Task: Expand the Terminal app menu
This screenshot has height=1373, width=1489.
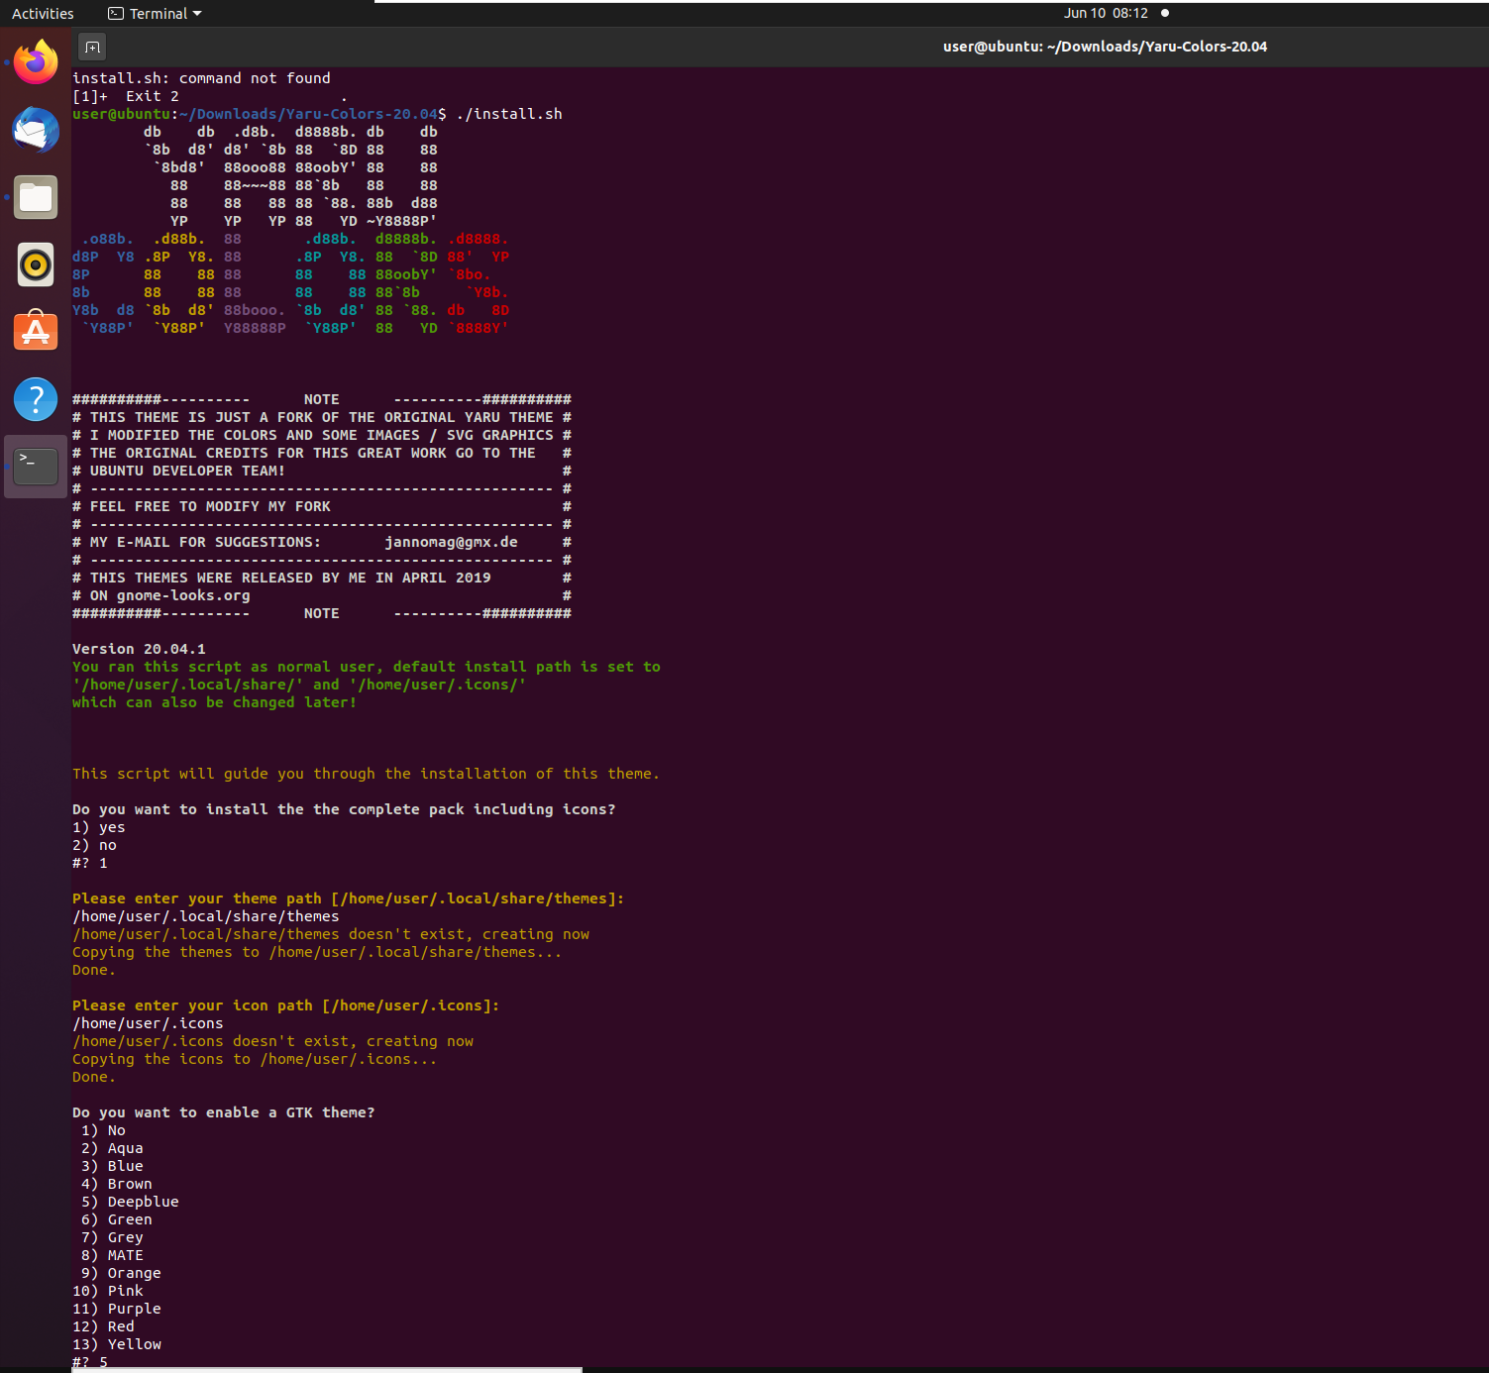Action: click(x=155, y=14)
